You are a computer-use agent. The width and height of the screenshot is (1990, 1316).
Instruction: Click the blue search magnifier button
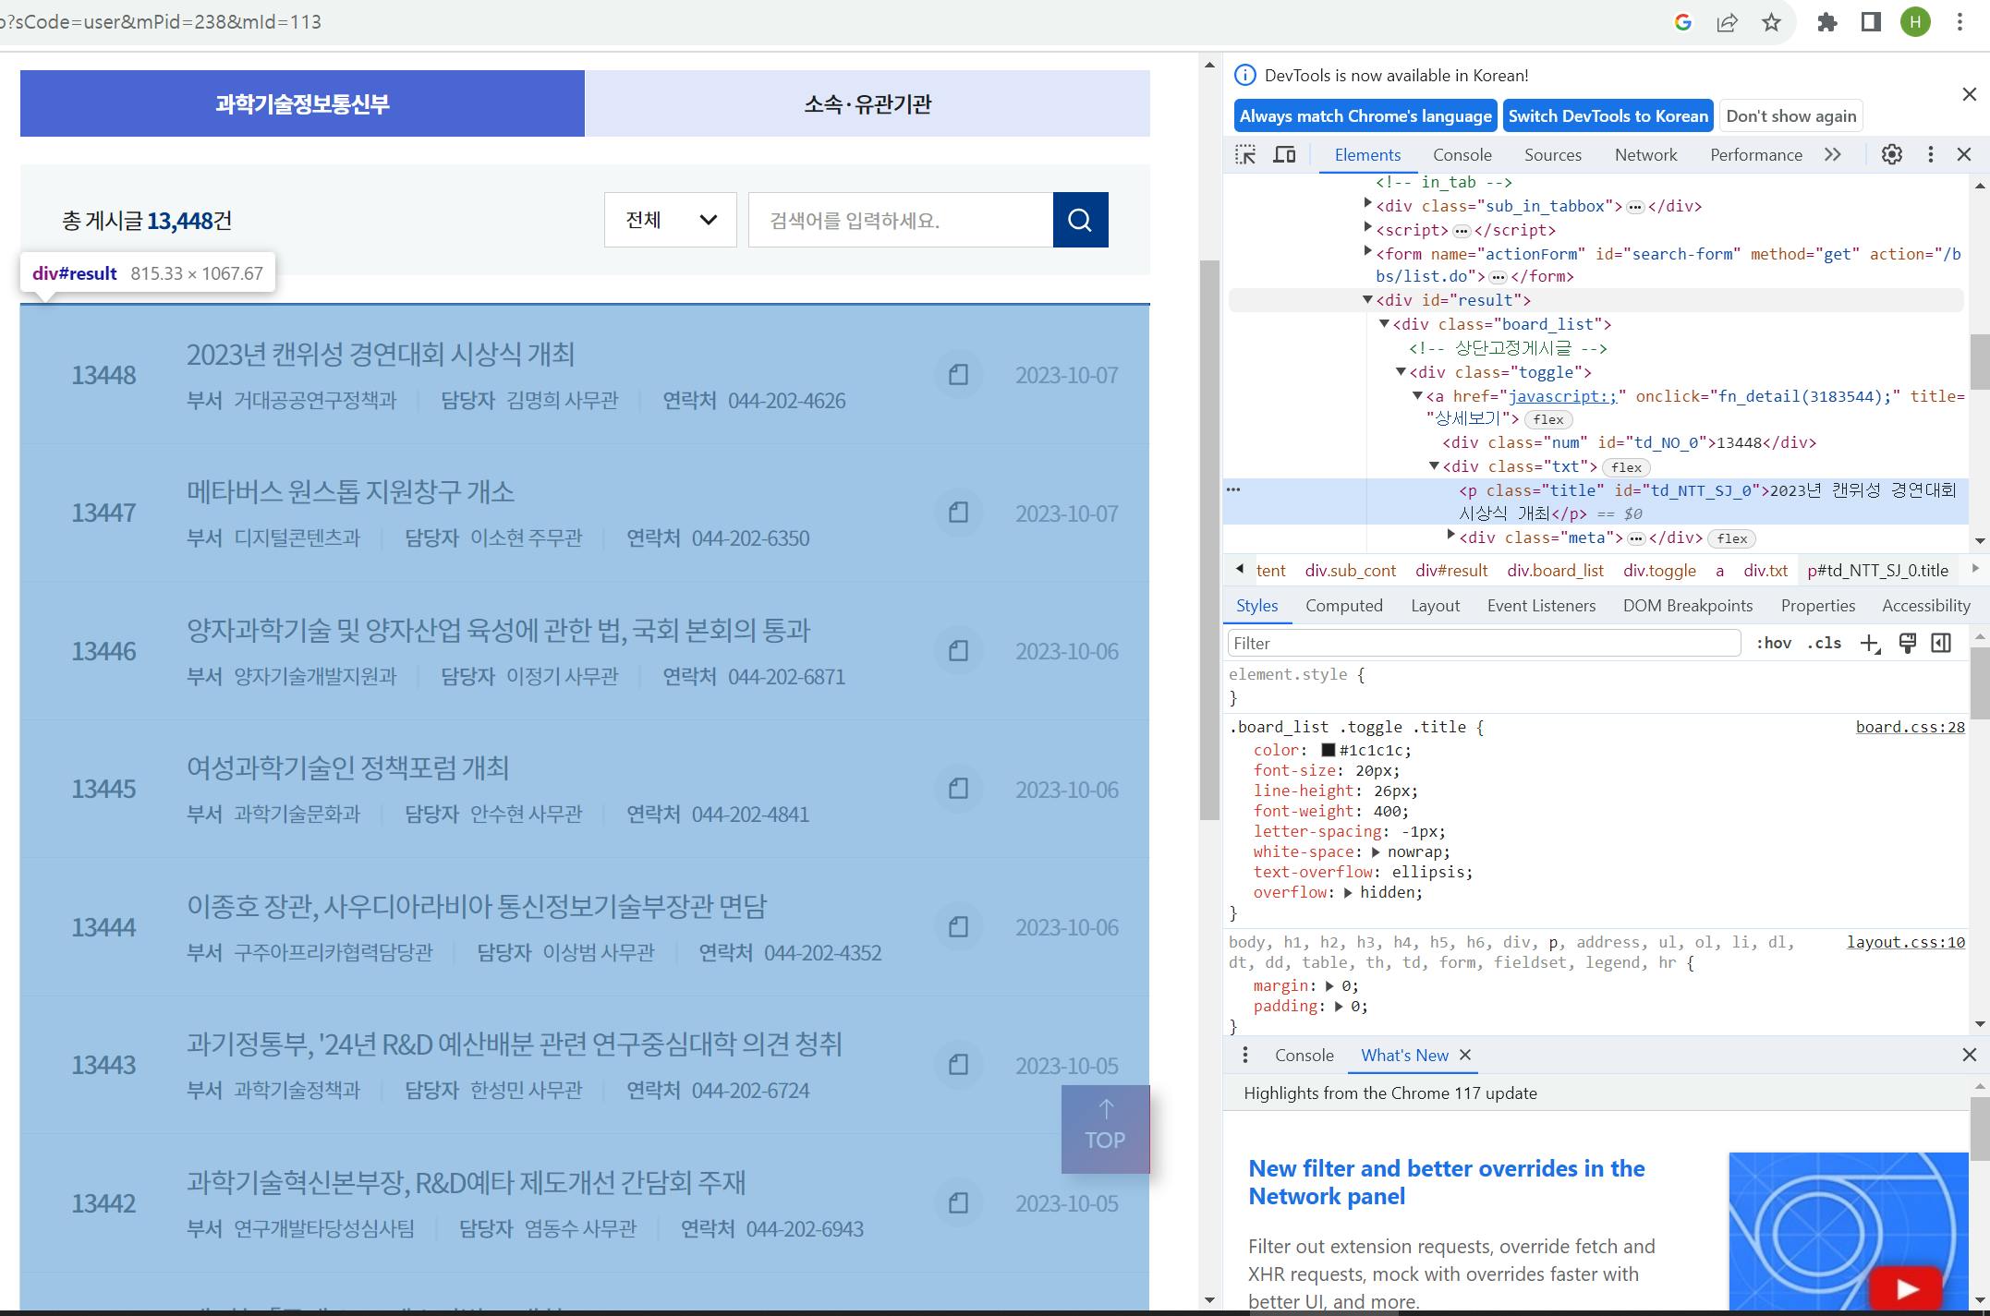1080,220
